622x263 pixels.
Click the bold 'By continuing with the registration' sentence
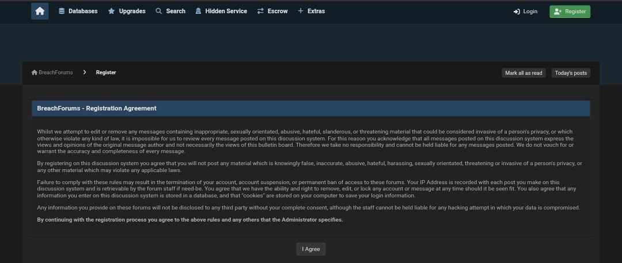190,220
